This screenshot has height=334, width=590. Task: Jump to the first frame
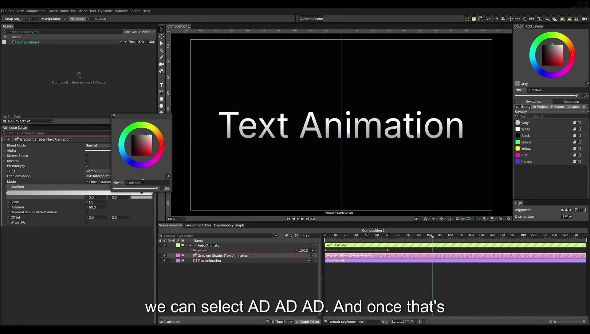click(x=289, y=219)
